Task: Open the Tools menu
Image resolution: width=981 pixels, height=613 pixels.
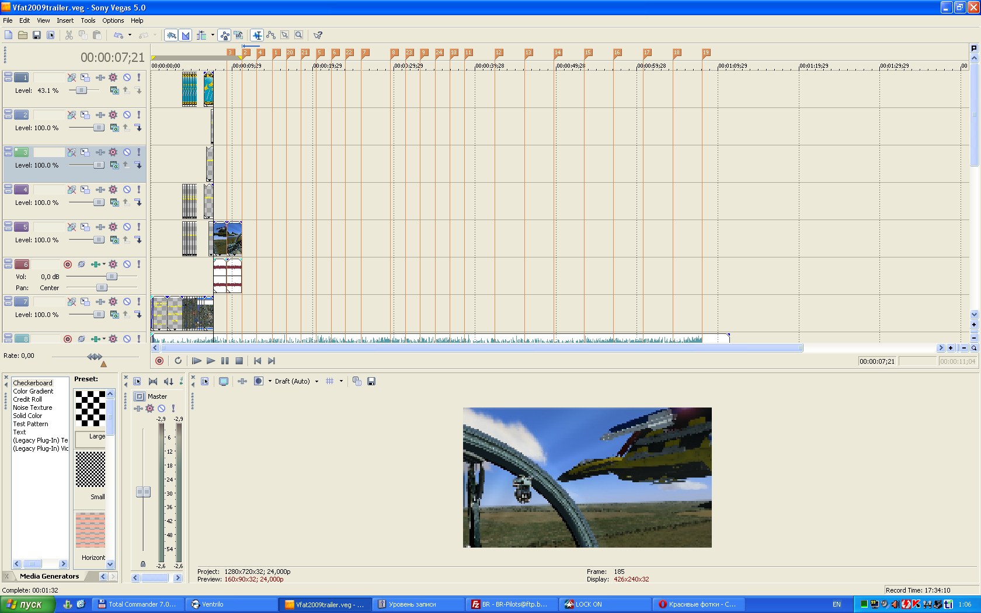Action: click(x=88, y=20)
